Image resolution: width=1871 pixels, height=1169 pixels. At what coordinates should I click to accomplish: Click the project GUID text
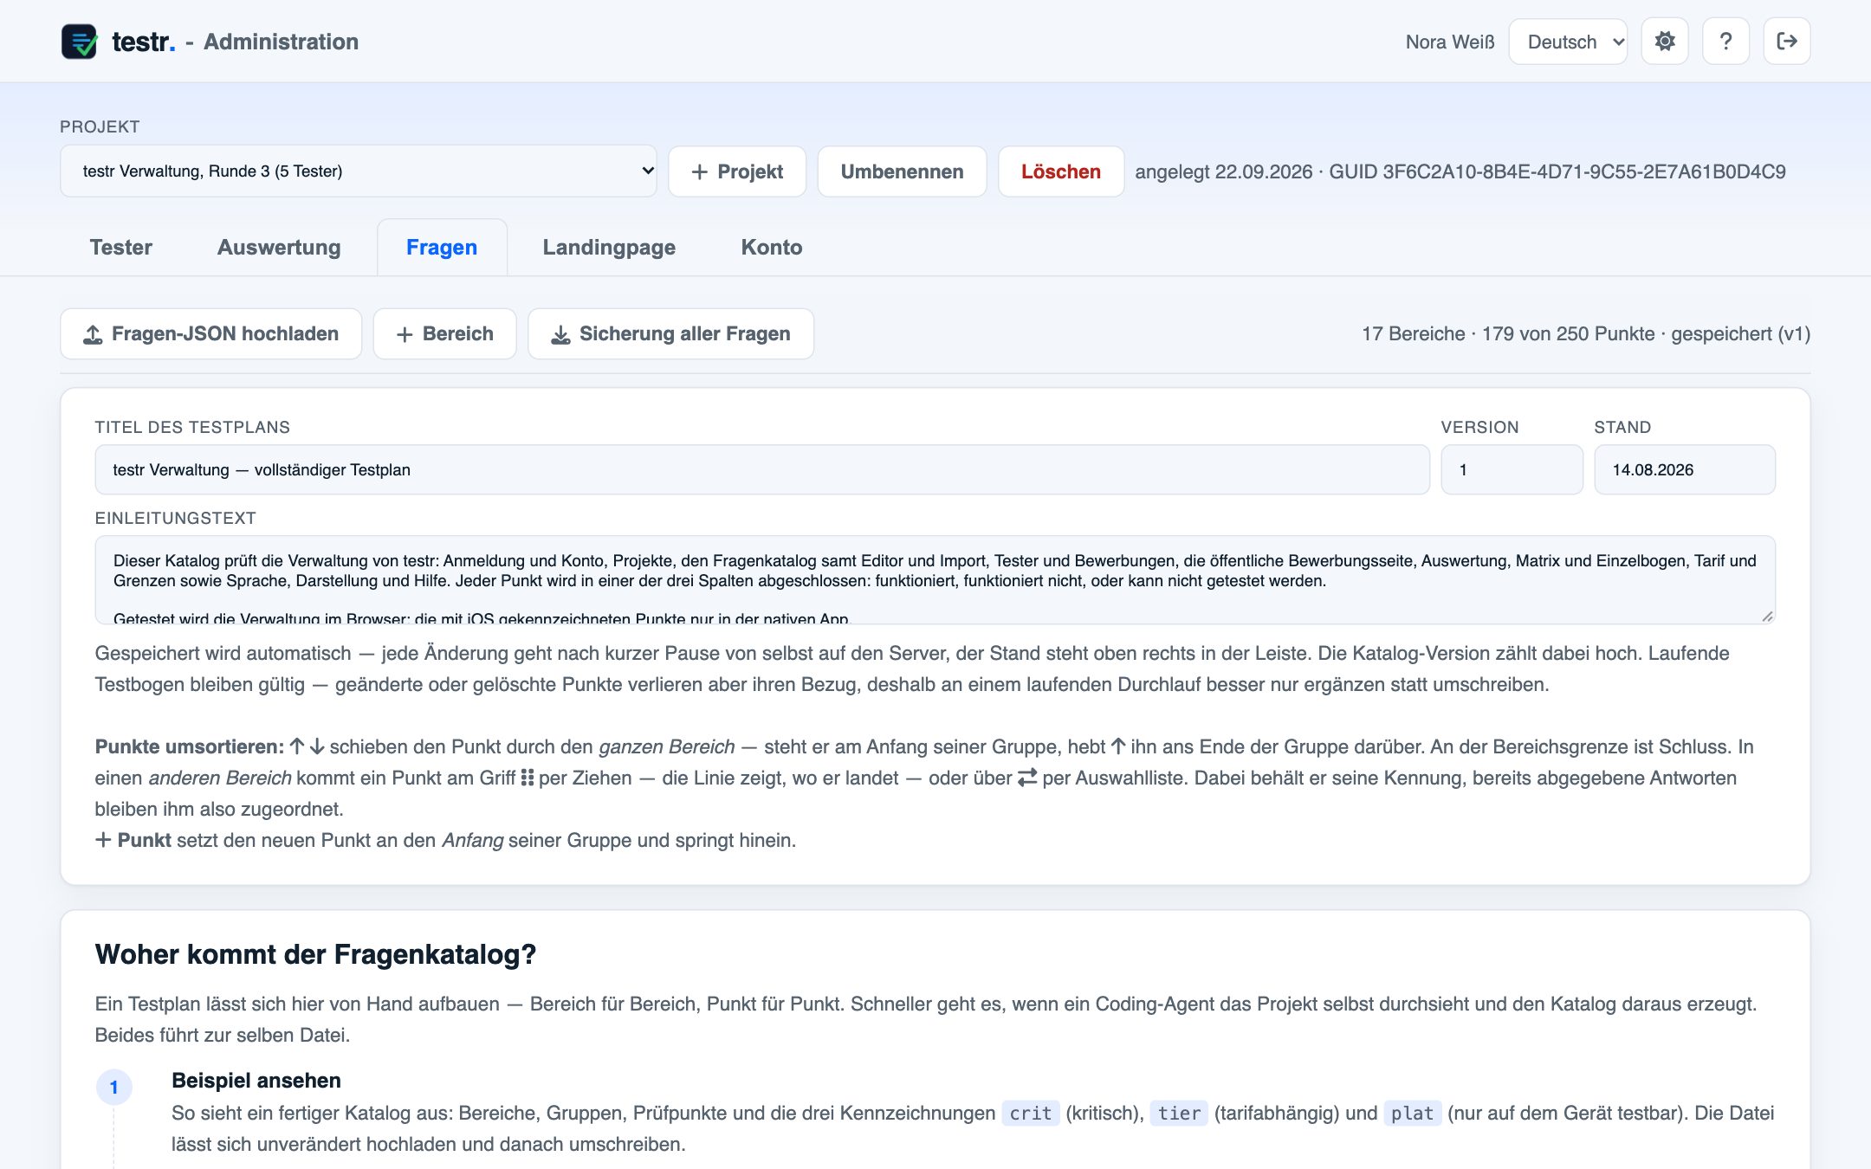tap(1557, 171)
